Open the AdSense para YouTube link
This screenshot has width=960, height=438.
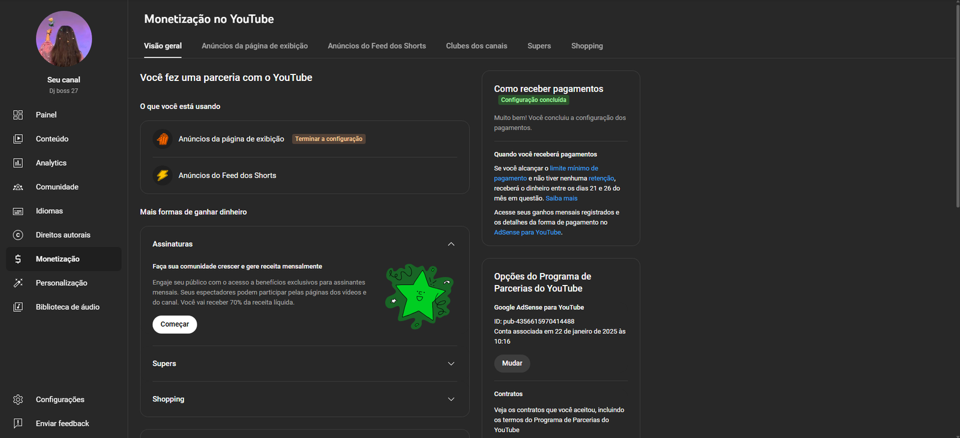tap(527, 233)
